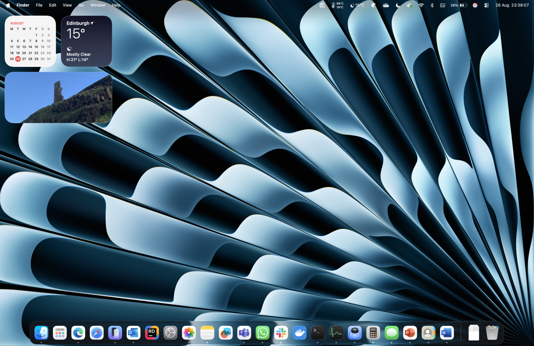This screenshot has width=534, height=346.
Task: Open System Settings gear in the Dock
Action: (171, 333)
